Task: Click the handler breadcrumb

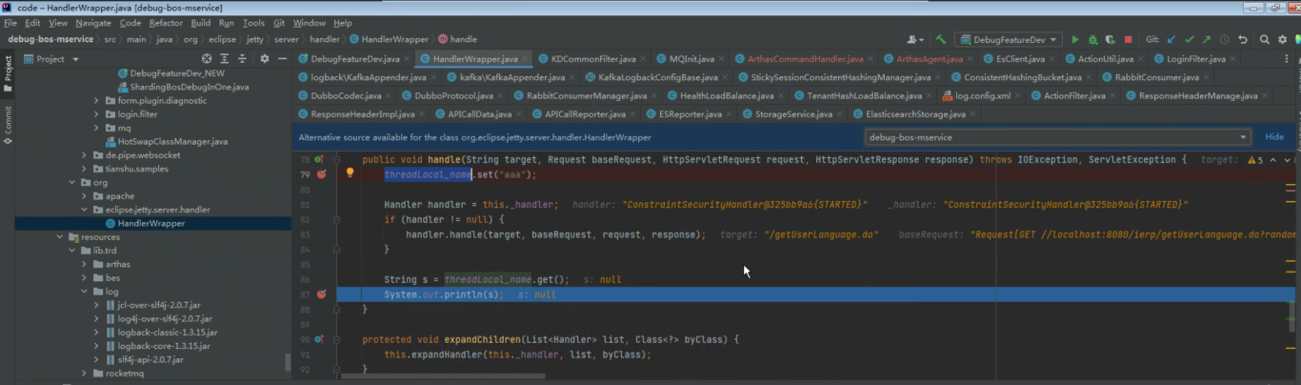Action: [x=324, y=40]
